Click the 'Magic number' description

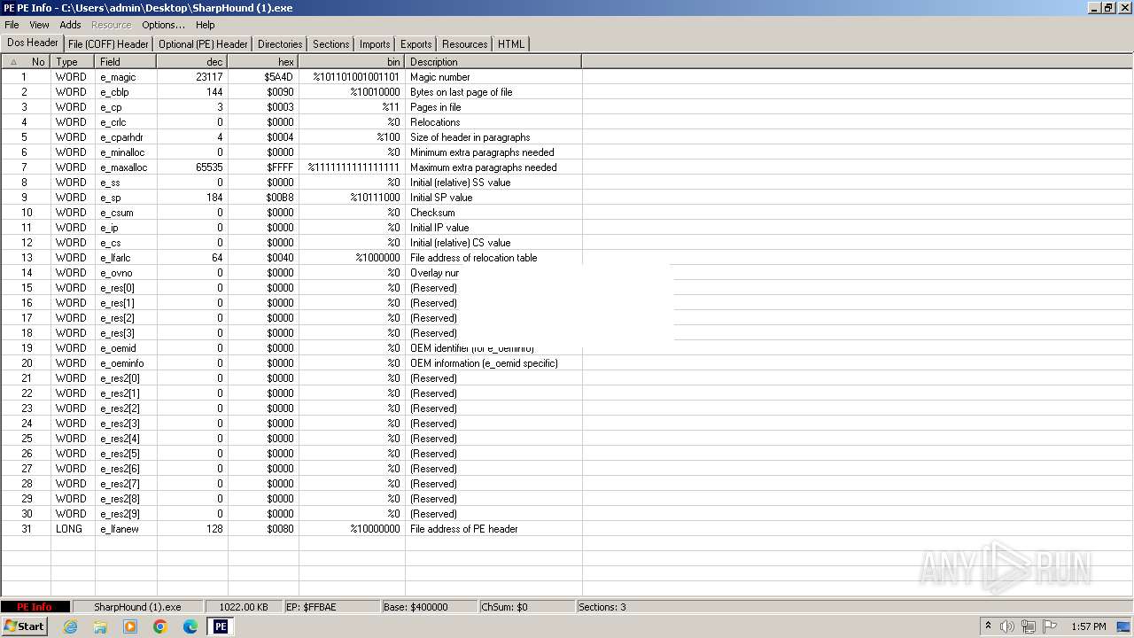point(440,77)
